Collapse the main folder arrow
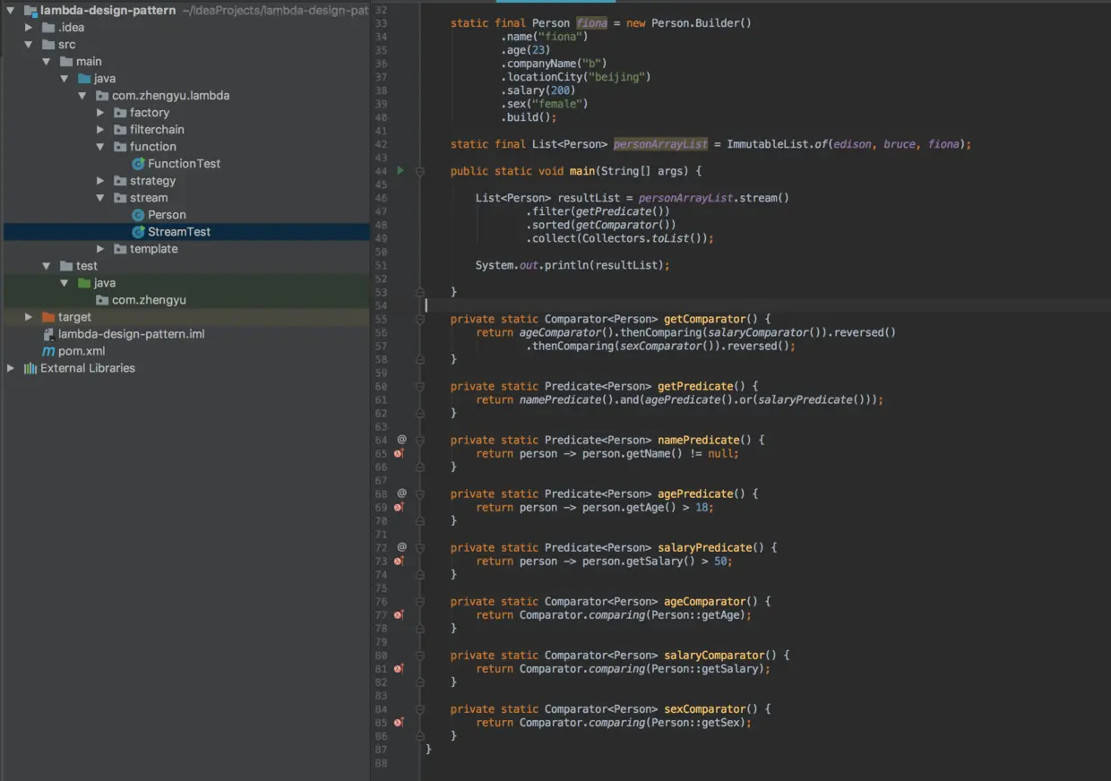This screenshot has height=781, width=1111. [x=47, y=62]
